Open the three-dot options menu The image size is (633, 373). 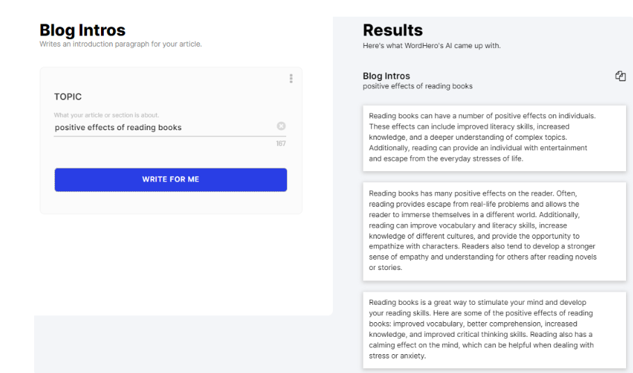click(x=291, y=79)
